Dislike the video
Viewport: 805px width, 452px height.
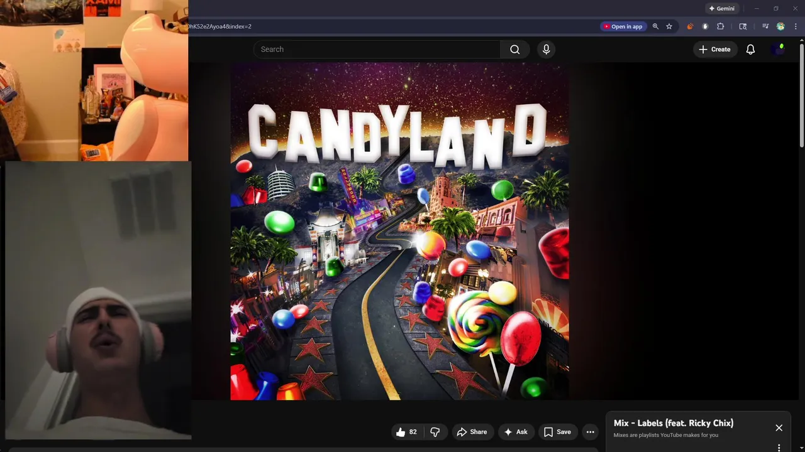[435, 432]
